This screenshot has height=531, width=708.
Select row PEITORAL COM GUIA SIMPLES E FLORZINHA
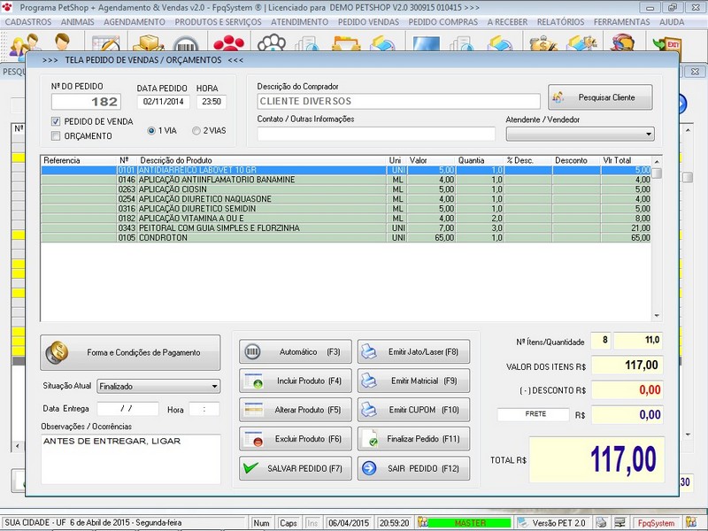[x=346, y=228]
